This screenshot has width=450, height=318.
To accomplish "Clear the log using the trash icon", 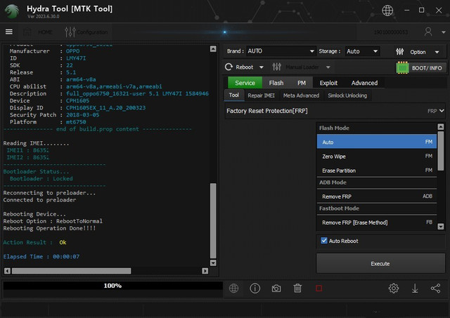I will click(297, 289).
